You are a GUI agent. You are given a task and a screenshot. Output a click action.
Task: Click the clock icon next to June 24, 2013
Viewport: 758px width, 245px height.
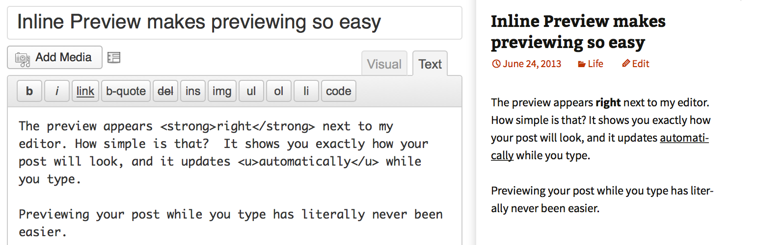(496, 64)
